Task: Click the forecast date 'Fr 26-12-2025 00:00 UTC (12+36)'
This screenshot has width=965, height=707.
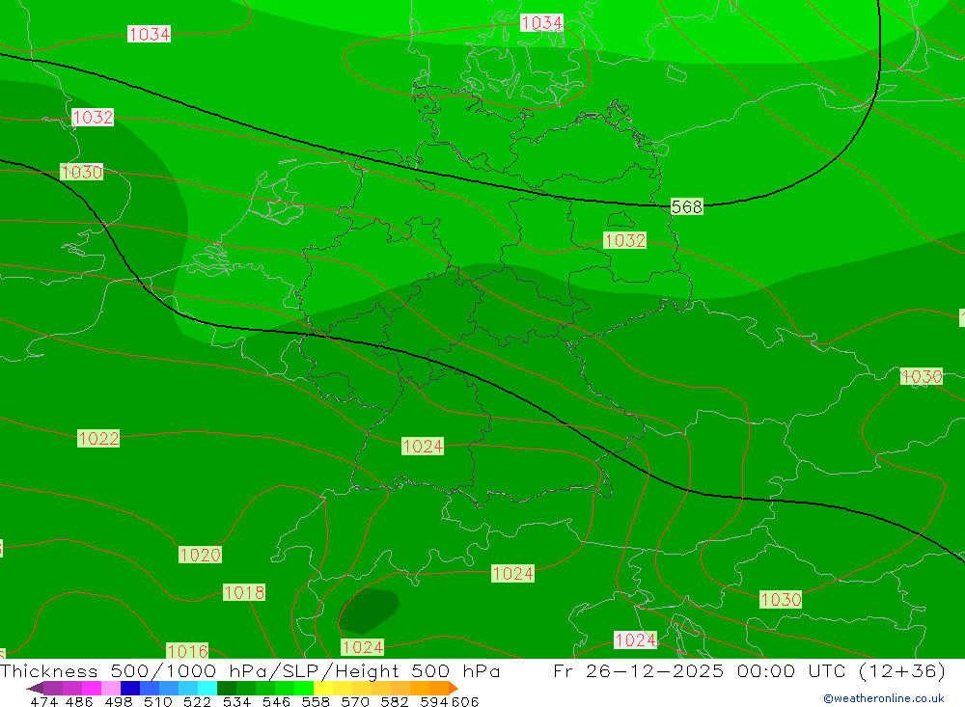Action: pyautogui.click(x=750, y=670)
